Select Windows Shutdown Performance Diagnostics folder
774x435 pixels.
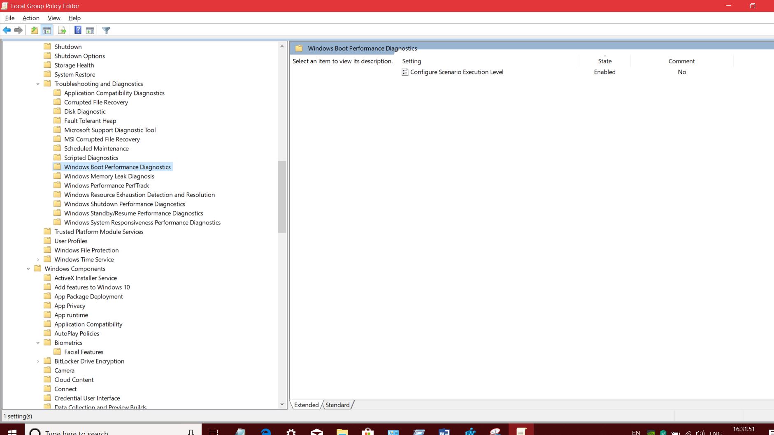pos(124,204)
